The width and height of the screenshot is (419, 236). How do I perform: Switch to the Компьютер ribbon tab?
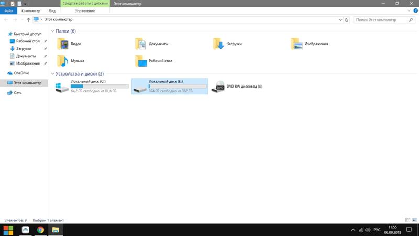[31, 10]
